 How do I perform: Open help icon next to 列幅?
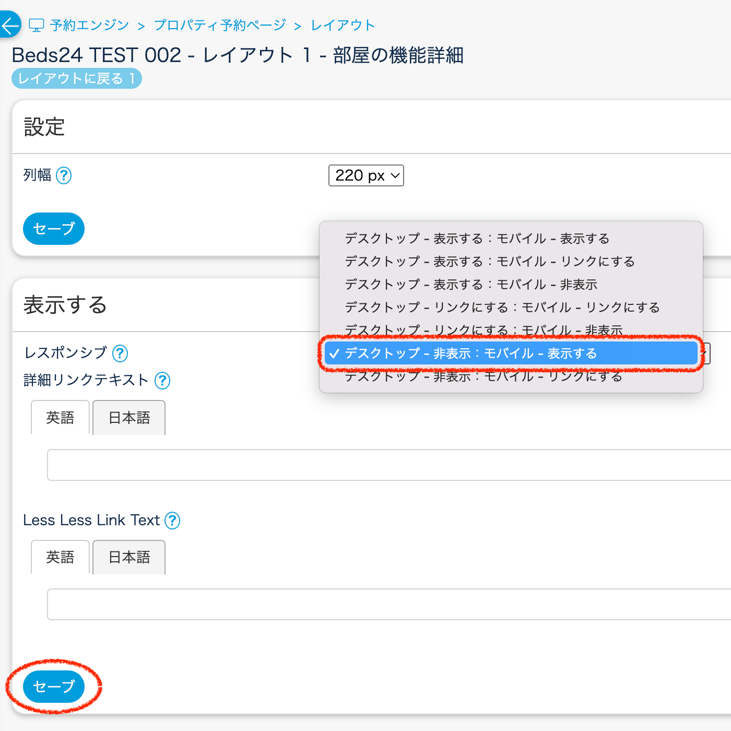(64, 175)
